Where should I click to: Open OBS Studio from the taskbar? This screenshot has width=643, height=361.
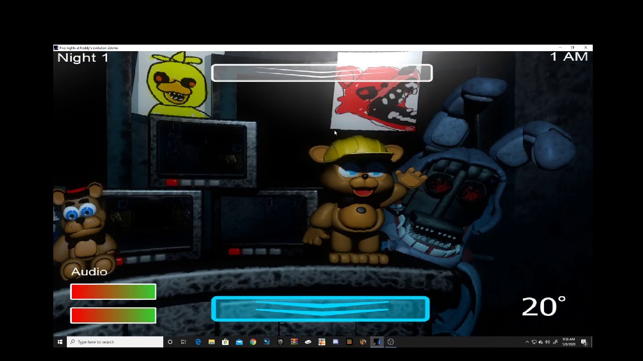pyautogui.click(x=390, y=342)
